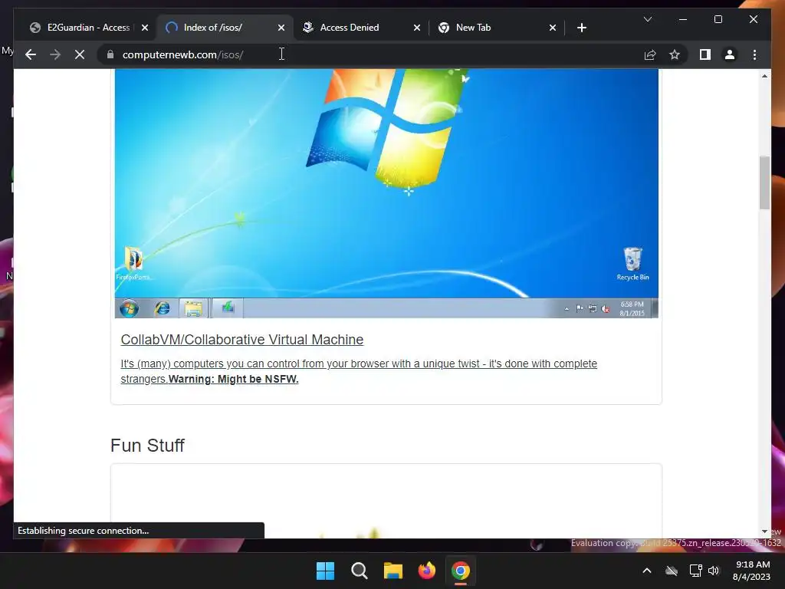Minimize the Chrome window

[683, 19]
